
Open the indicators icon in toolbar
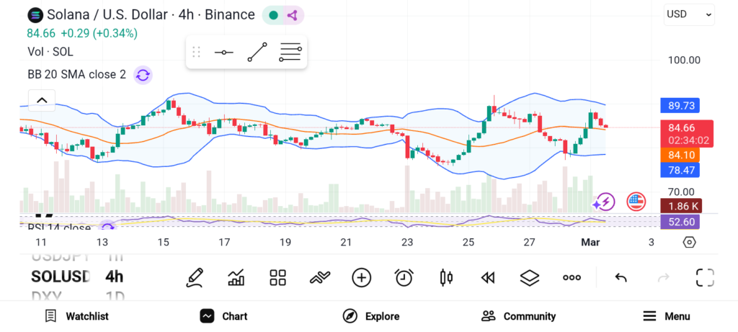pos(236,277)
